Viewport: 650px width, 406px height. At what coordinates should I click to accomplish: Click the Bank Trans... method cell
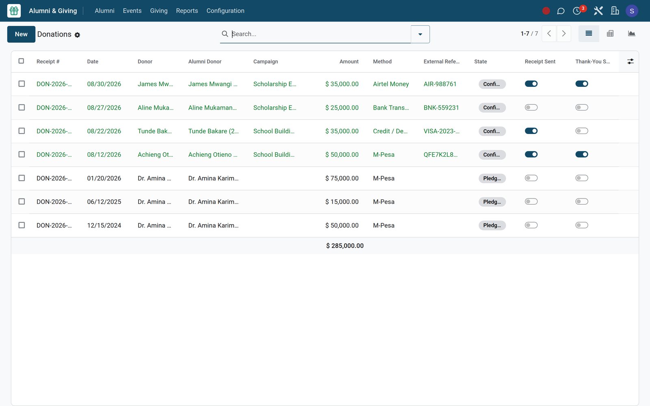[391, 108]
